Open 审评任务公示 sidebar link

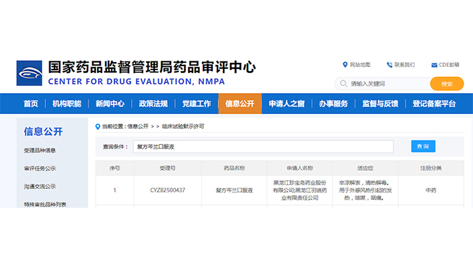click(40, 169)
